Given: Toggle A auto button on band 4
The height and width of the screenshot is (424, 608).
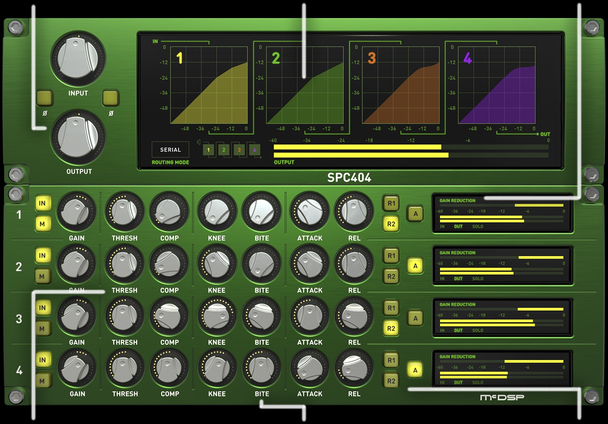Looking at the screenshot, I should [x=415, y=370].
